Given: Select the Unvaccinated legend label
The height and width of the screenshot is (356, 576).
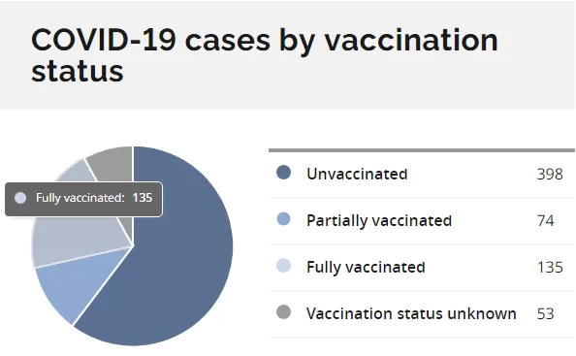Looking at the screenshot, I should point(357,174).
